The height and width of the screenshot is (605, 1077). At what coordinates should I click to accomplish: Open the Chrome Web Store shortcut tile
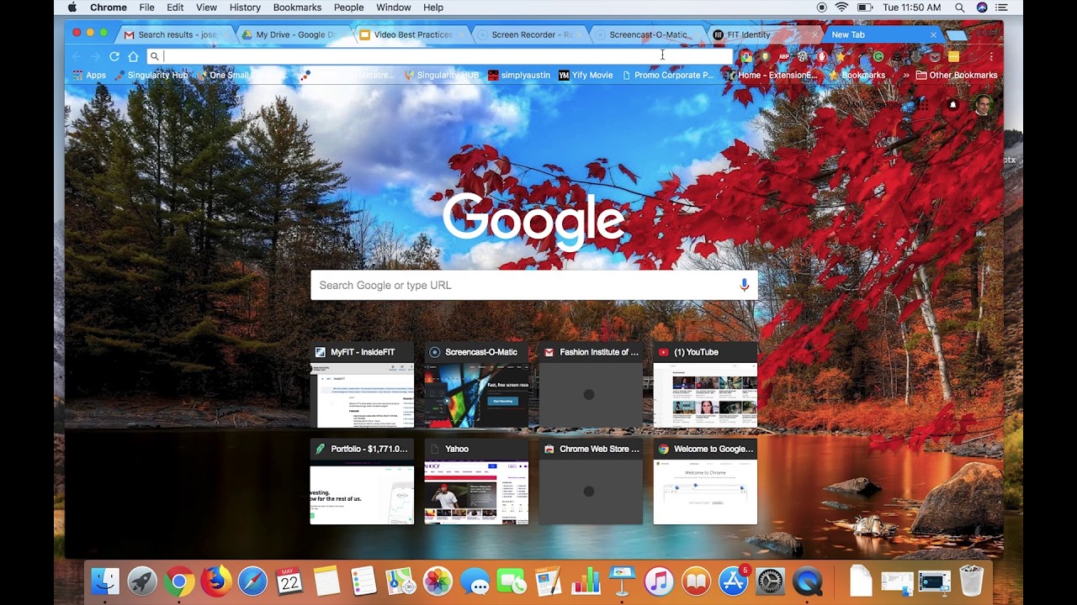point(591,482)
